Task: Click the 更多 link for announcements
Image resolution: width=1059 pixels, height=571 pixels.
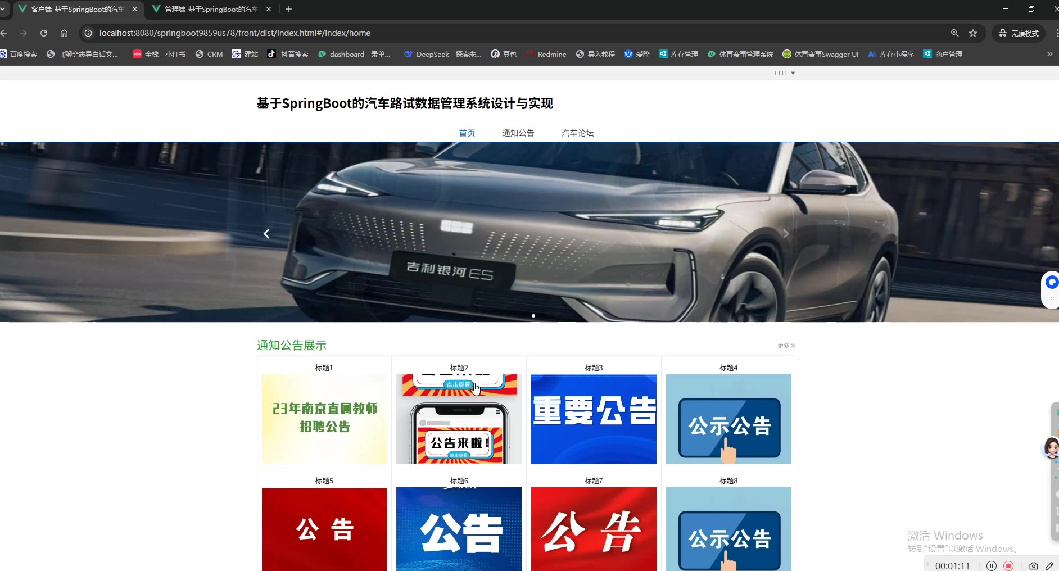Action: click(786, 346)
